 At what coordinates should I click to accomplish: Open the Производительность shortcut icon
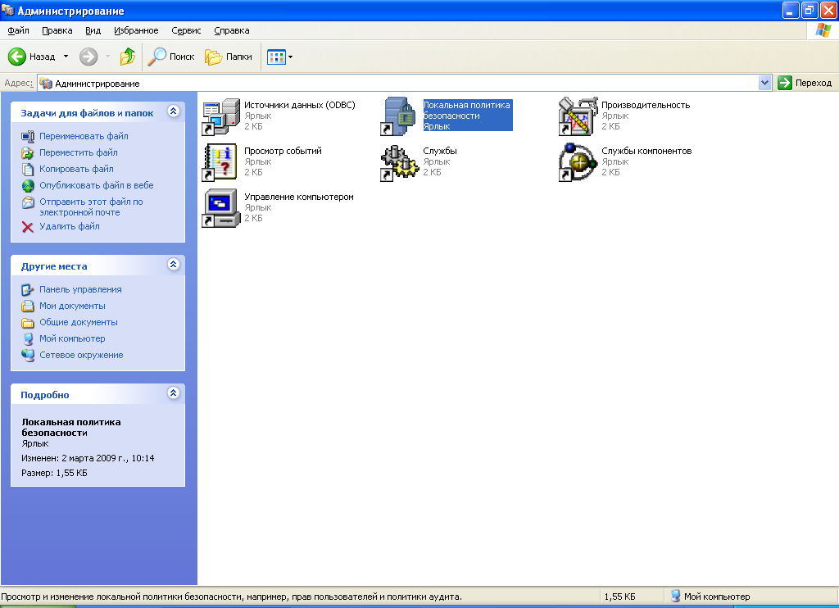(577, 116)
